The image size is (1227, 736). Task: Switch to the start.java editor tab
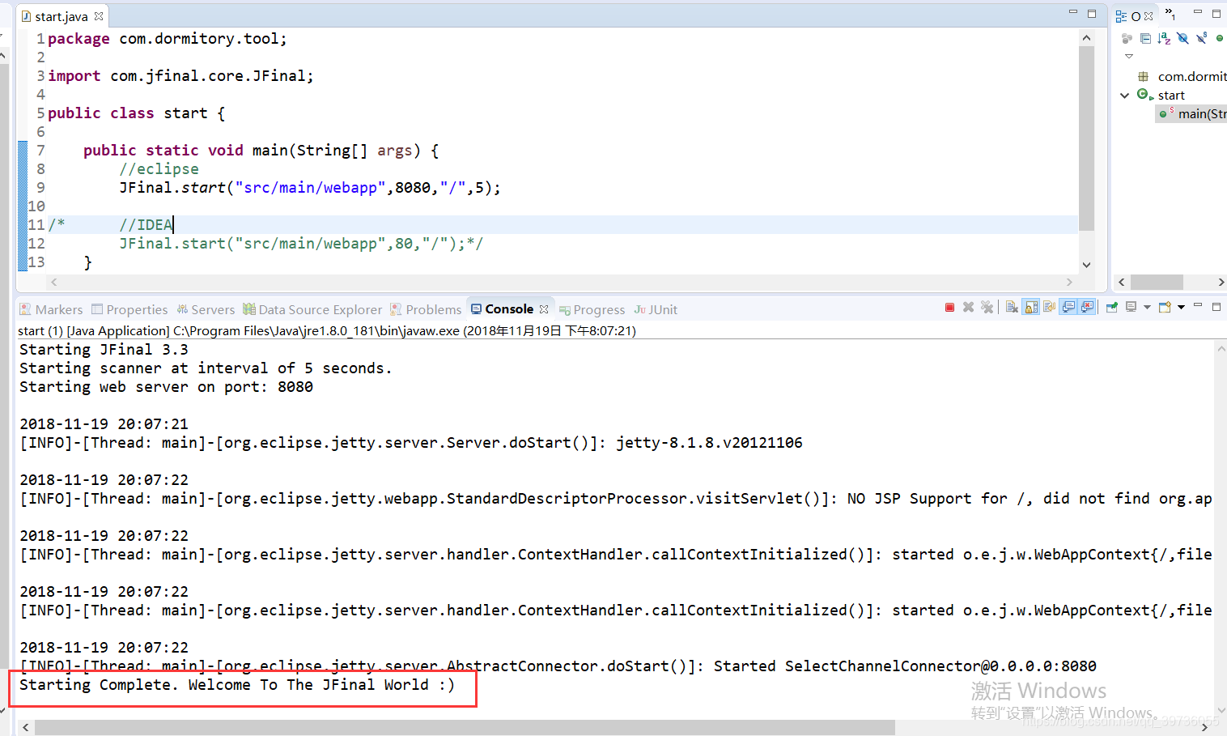tap(62, 16)
